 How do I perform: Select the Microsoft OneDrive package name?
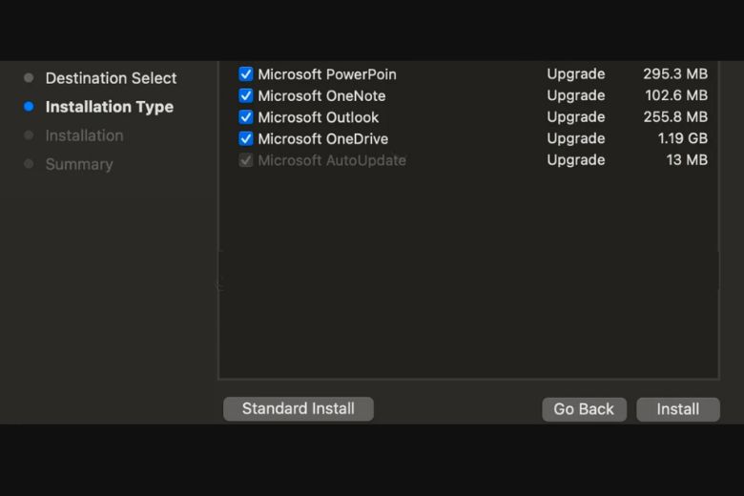(x=323, y=139)
